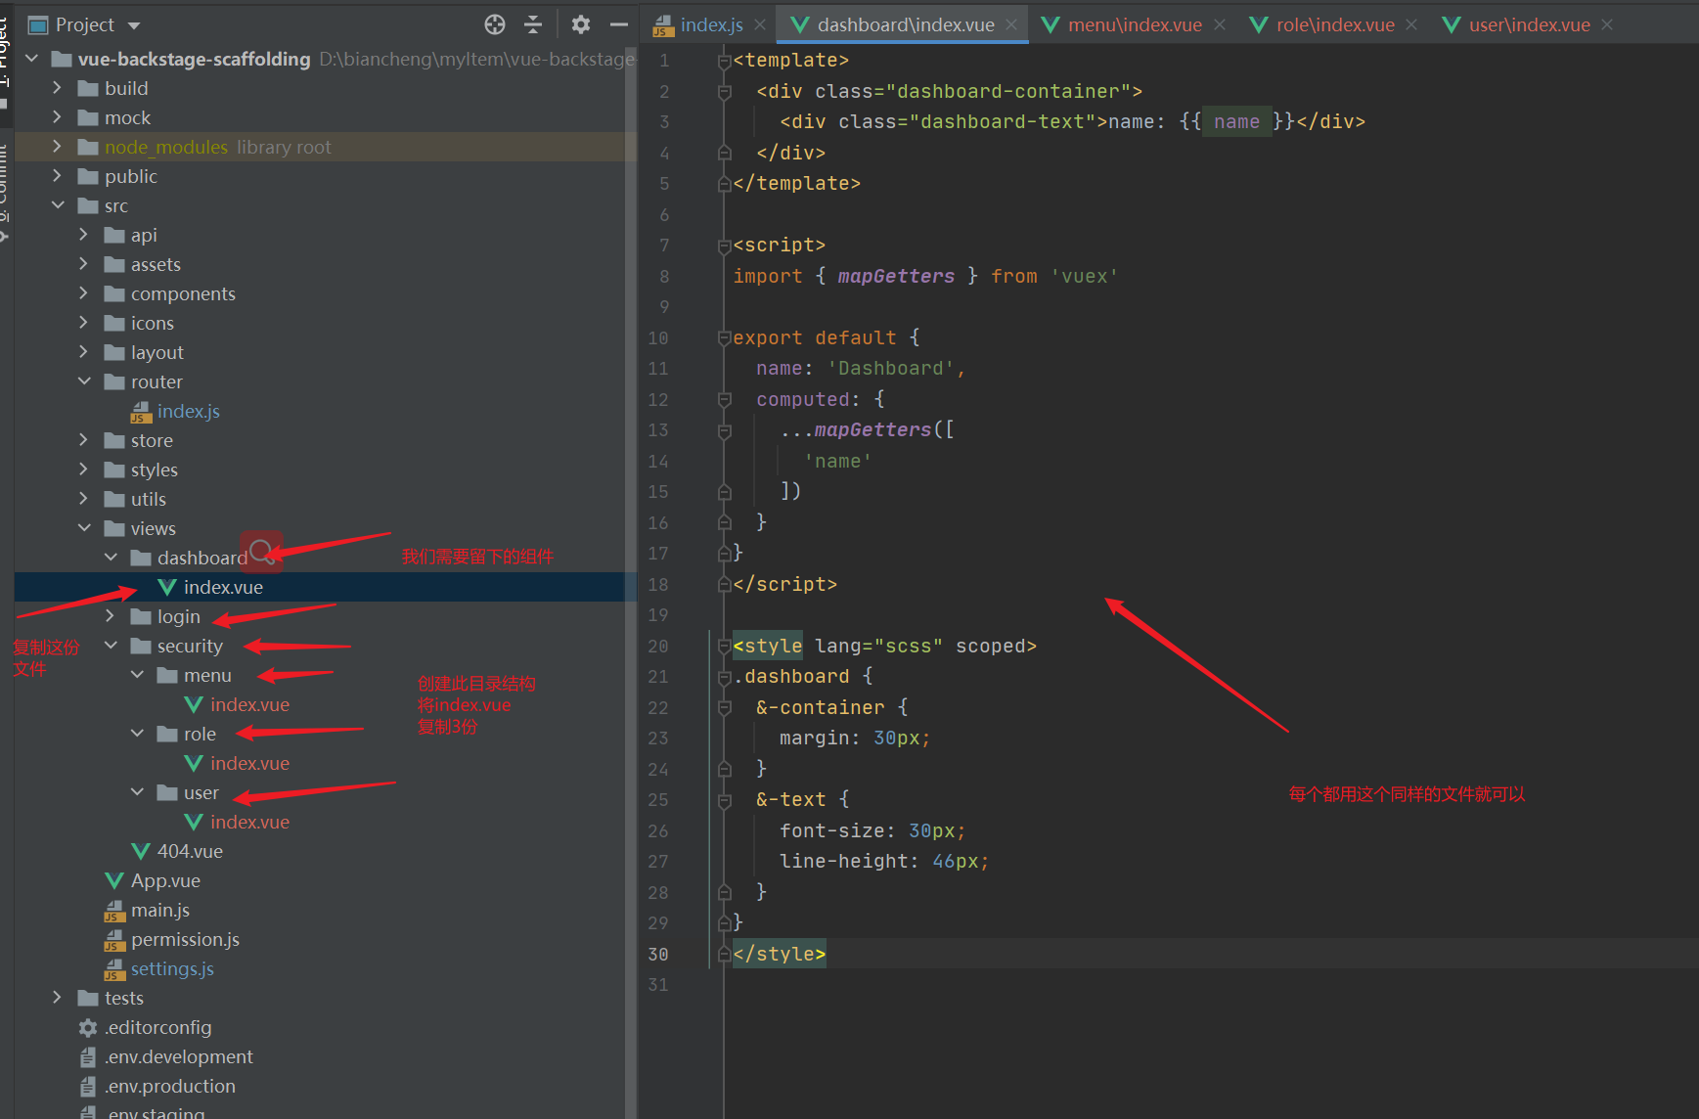The height and width of the screenshot is (1119, 1699).
Task: Collapse the vue-backstage-scaffolding root folder
Action: 31,59
